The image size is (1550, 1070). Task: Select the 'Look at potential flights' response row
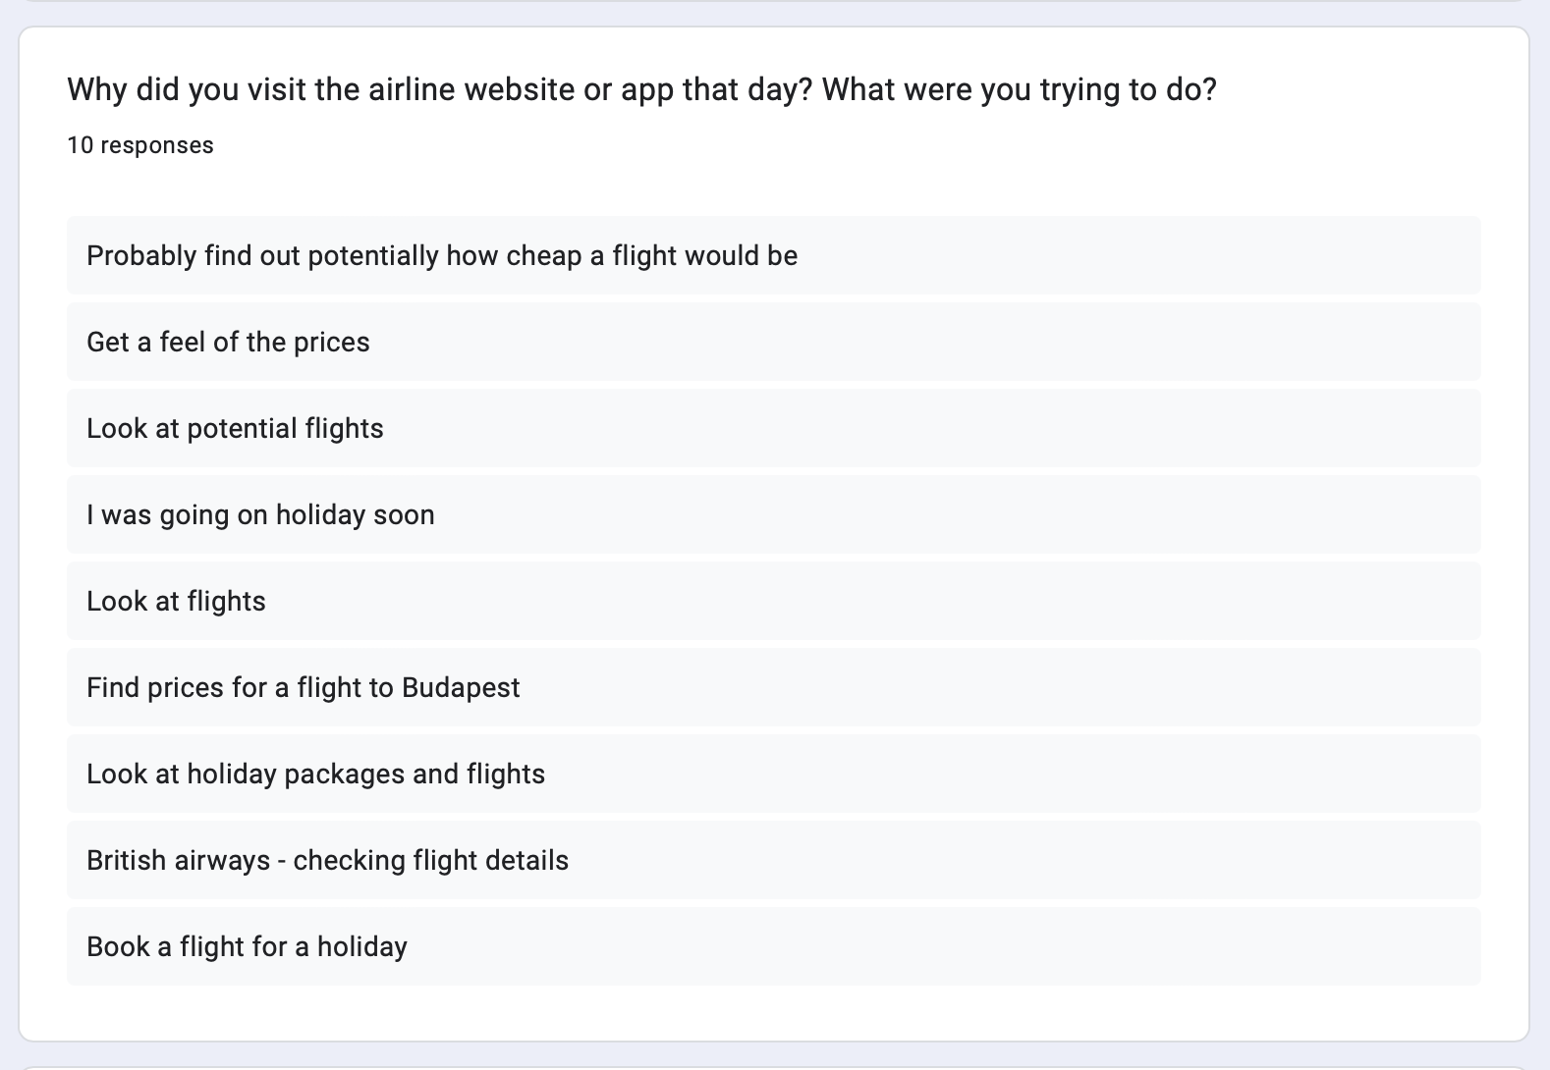(x=774, y=428)
